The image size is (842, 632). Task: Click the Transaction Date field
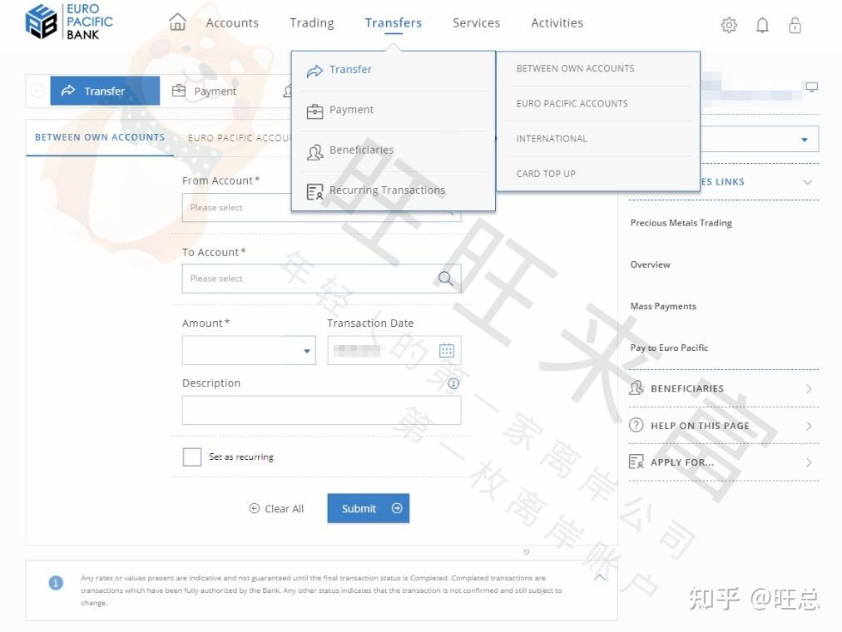click(x=394, y=350)
